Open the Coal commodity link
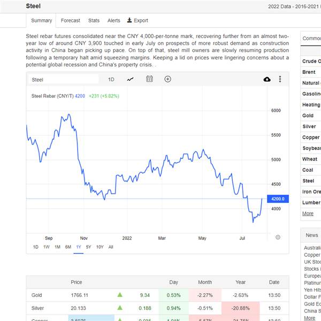Viewport: 321px width, 321px height. tap(308, 170)
